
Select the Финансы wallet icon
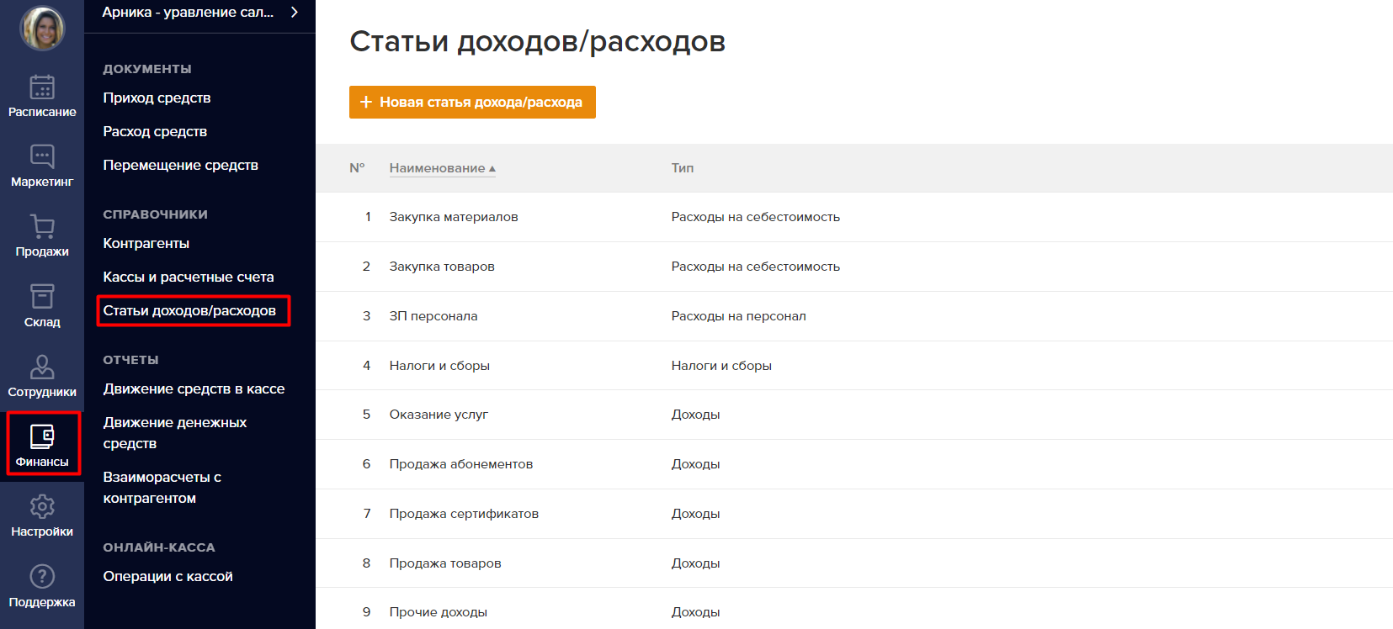pos(42,436)
